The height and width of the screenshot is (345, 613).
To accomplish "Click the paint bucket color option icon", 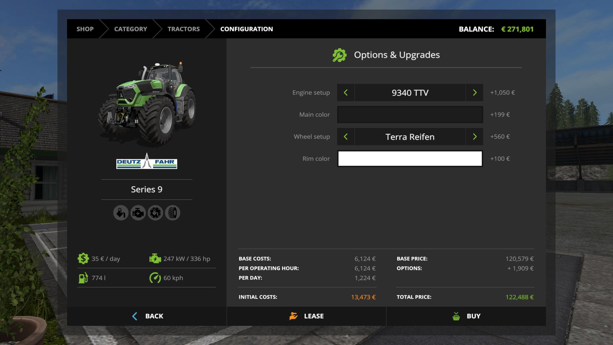I will point(121,213).
